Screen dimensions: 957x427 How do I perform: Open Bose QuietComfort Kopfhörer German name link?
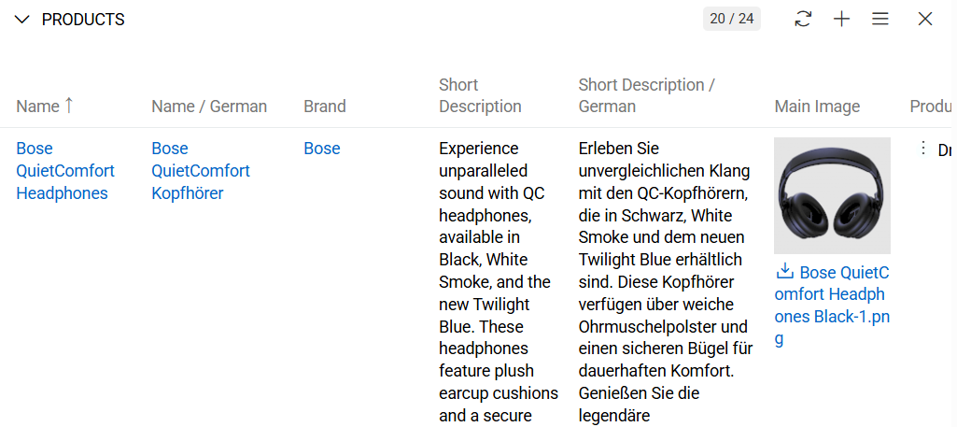point(201,171)
